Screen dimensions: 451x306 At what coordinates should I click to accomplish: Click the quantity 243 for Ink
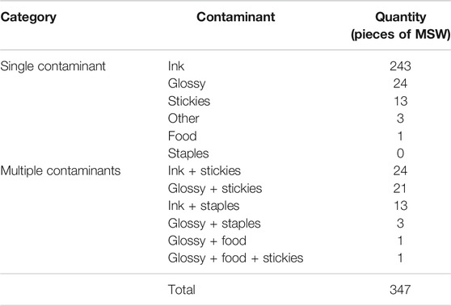coord(400,66)
